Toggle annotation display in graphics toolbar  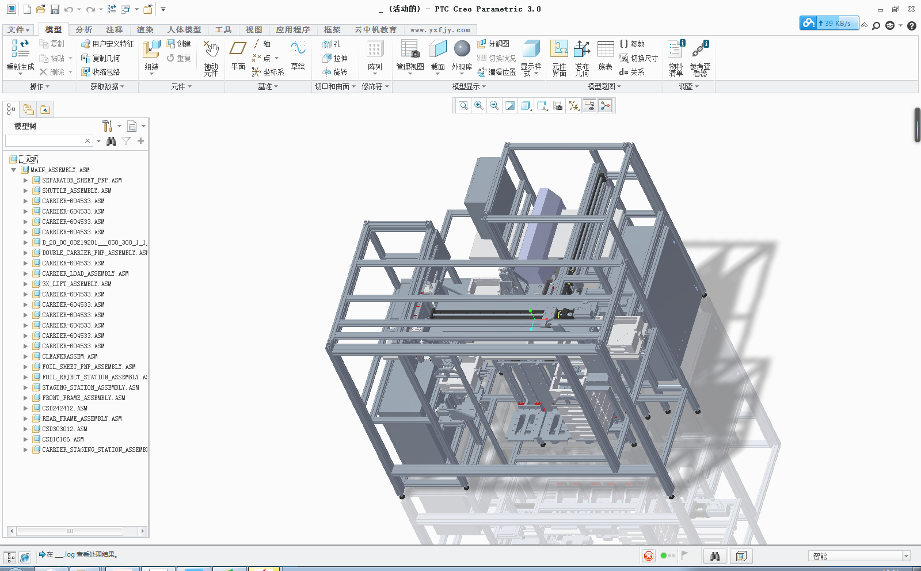click(589, 105)
